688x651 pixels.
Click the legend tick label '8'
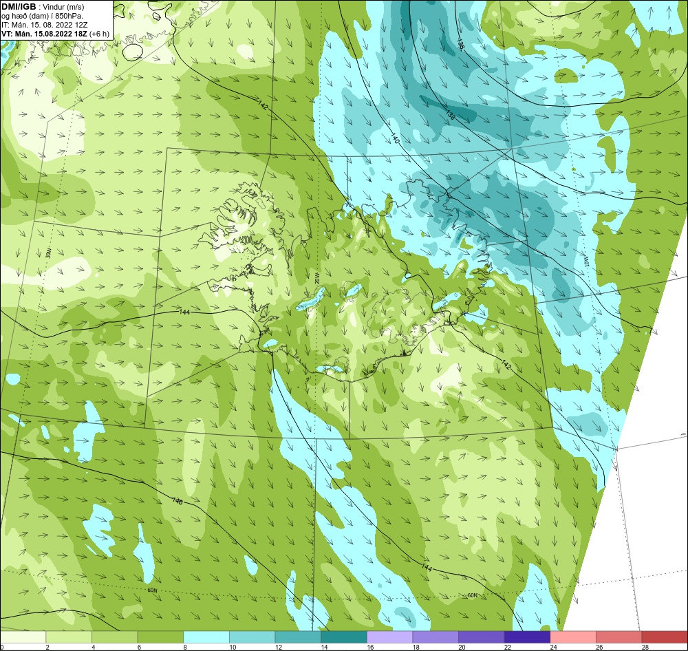(x=186, y=647)
